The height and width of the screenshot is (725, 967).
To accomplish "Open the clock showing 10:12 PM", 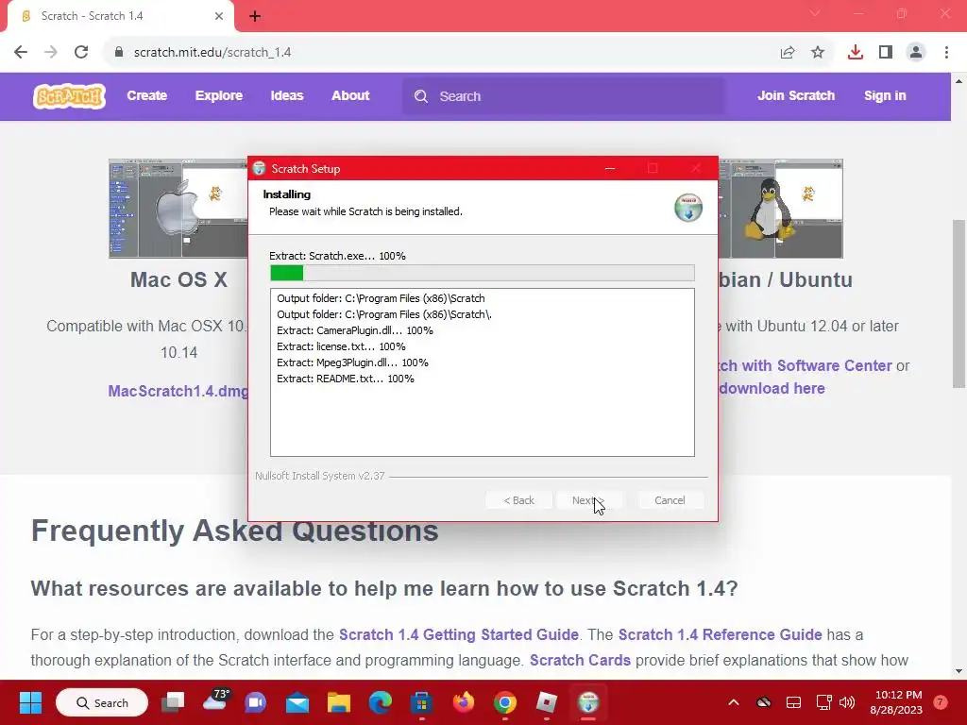I will click(898, 702).
